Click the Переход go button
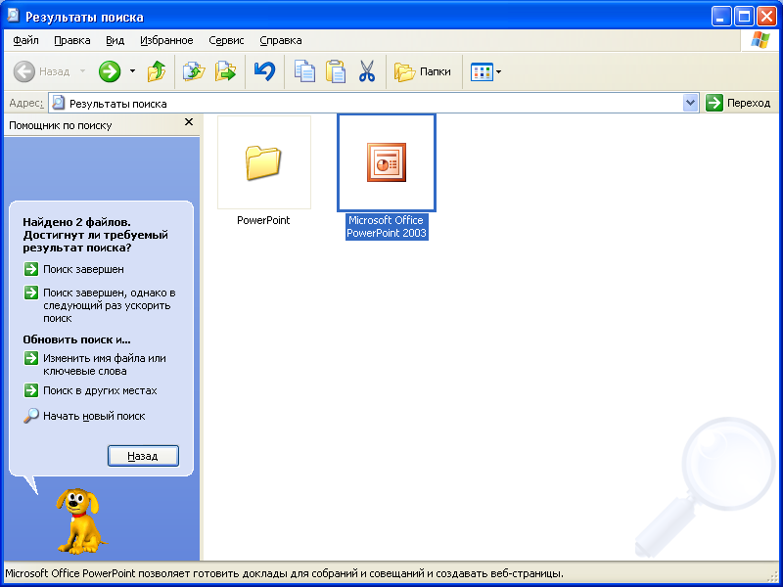Screen dimensions: 783x587 coord(739,104)
